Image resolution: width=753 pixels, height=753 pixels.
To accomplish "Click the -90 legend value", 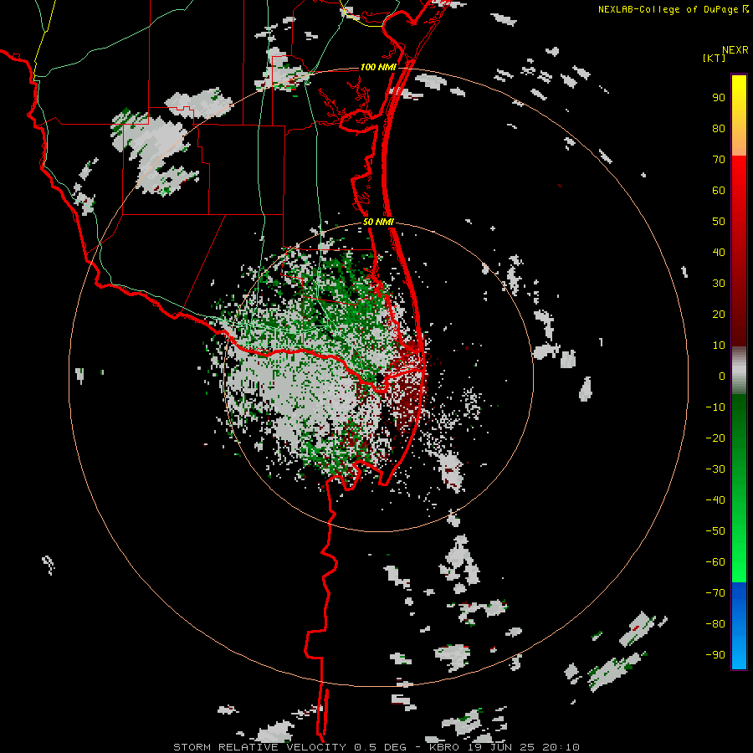I will click(715, 655).
